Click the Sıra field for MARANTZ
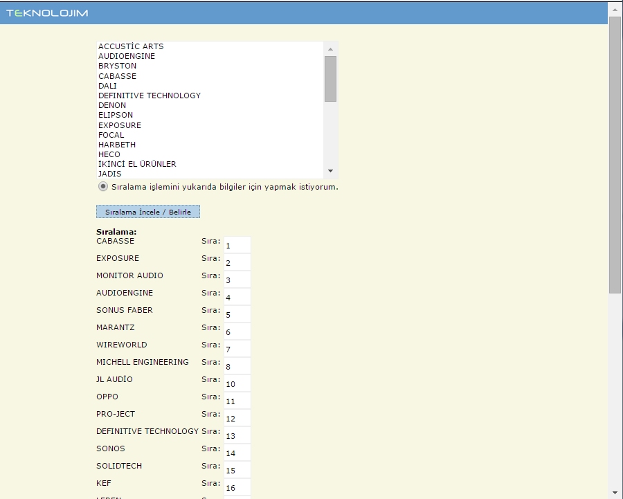The height and width of the screenshot is (499, 623). [237, 331]
